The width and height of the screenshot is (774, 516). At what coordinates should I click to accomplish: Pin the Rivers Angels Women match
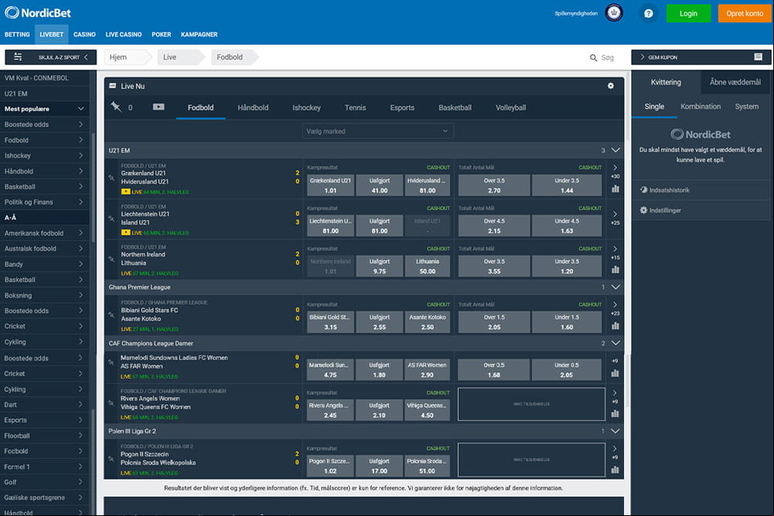click(x=111, y=402)
